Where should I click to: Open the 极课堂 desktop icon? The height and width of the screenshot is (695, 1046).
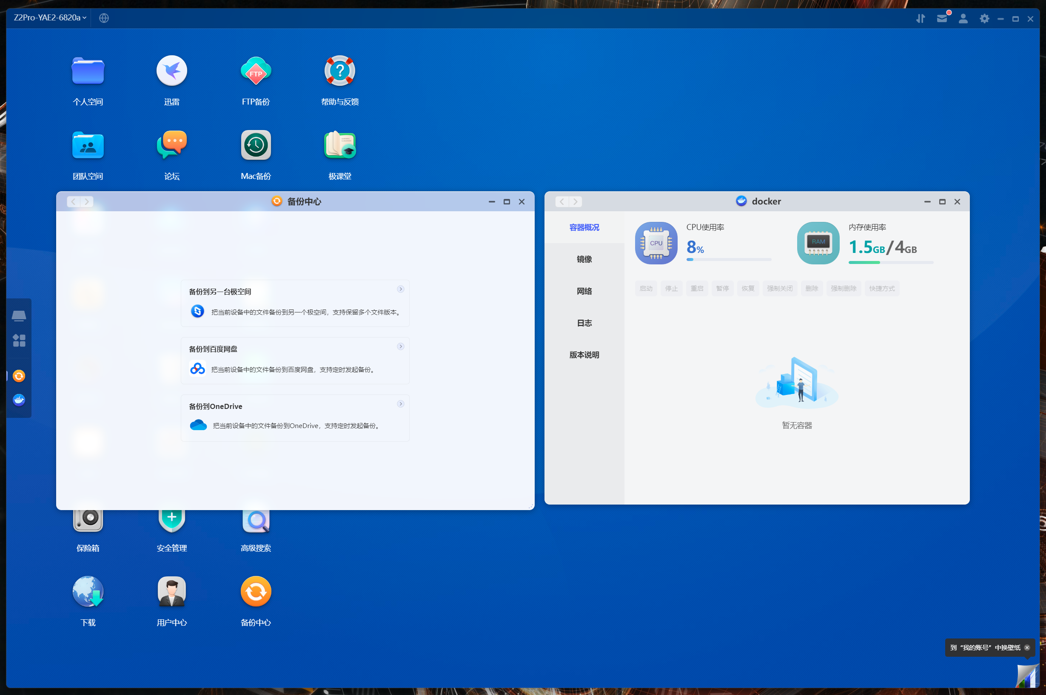340,145
